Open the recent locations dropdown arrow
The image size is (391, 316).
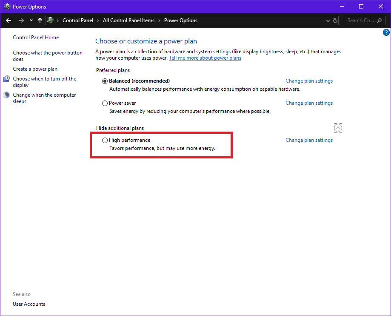click(x=31, y=20)
